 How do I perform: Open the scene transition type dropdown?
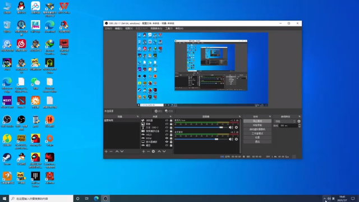pos(285,121)
